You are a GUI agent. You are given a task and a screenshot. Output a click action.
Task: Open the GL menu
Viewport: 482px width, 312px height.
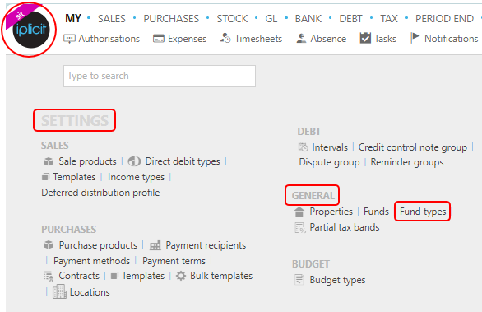coord(271,19)
